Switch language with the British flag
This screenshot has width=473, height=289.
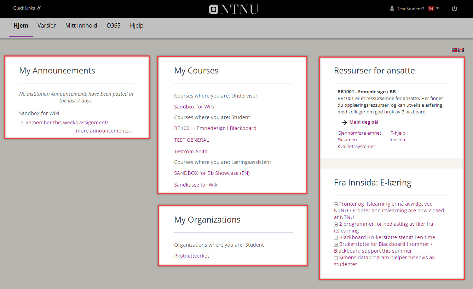pos(461,50)
